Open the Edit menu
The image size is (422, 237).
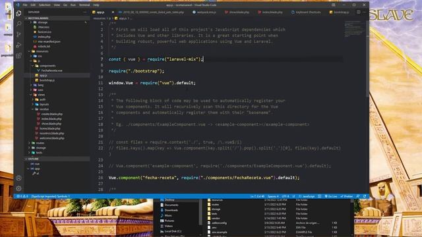click(33, 5)
